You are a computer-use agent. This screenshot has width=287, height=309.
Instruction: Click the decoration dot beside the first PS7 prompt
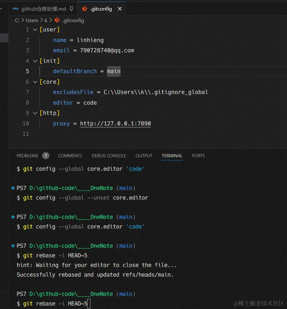[x=13, y=188]
